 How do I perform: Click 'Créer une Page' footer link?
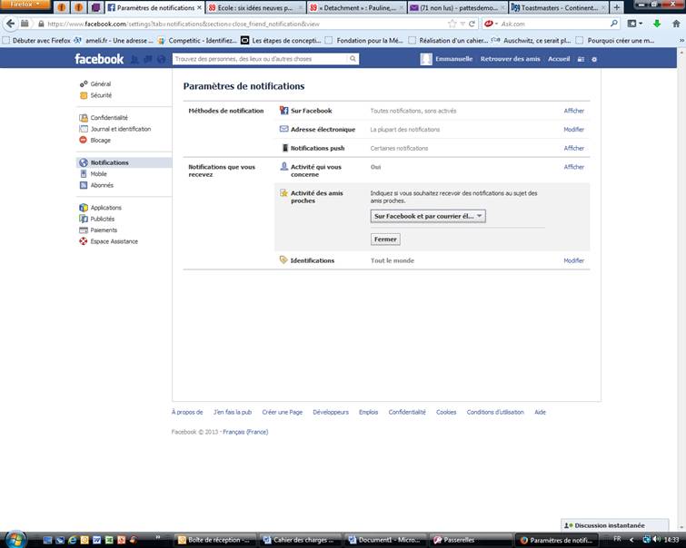click(283, 412)
